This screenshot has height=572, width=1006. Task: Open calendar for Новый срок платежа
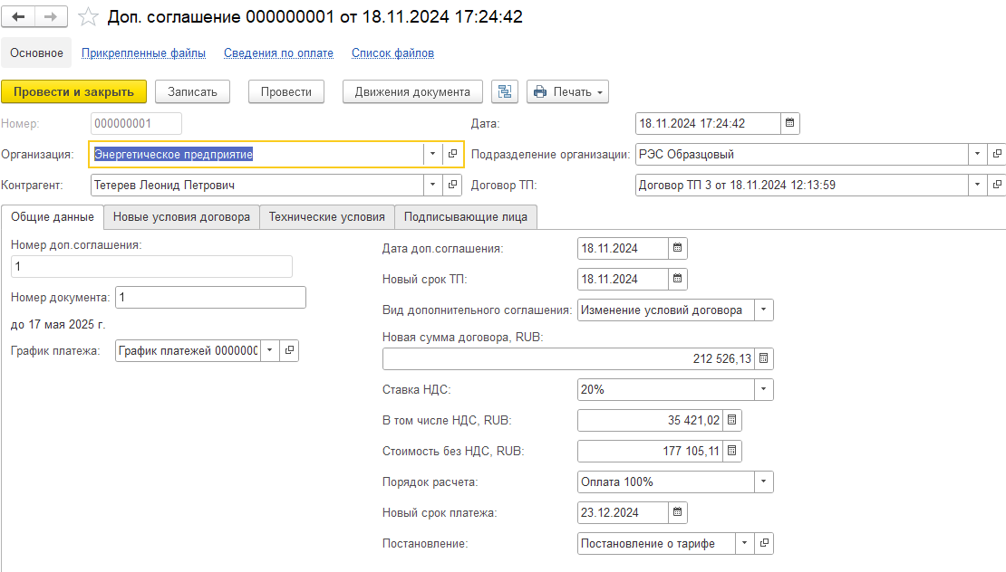click(x=677, y=512)
